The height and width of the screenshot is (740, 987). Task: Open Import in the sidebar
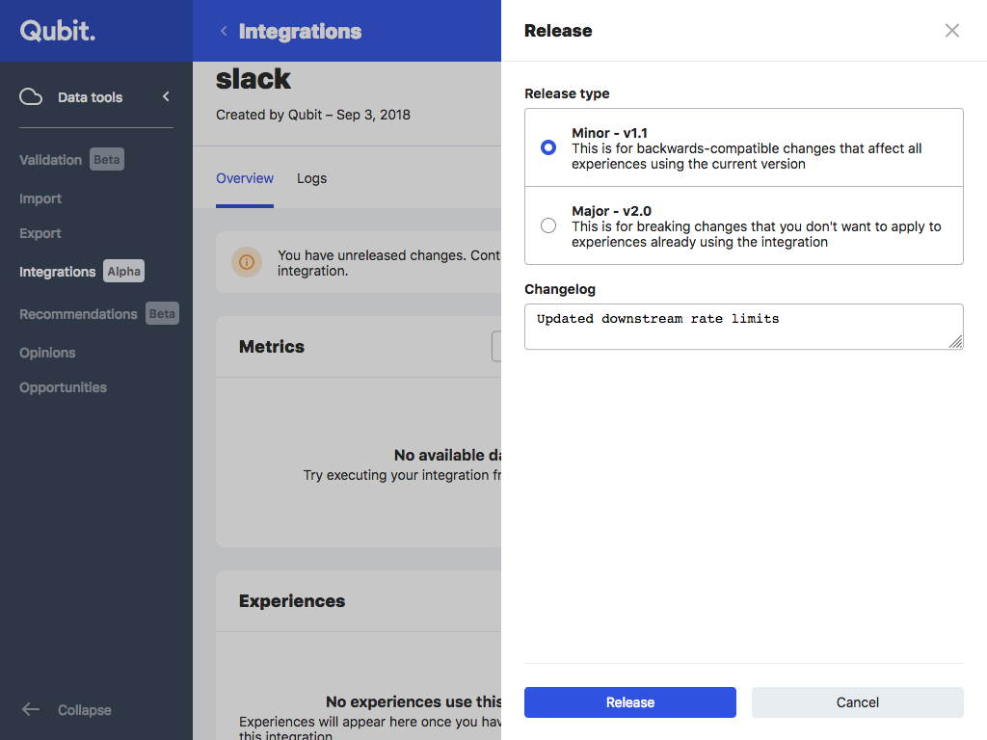coord(40,198)
